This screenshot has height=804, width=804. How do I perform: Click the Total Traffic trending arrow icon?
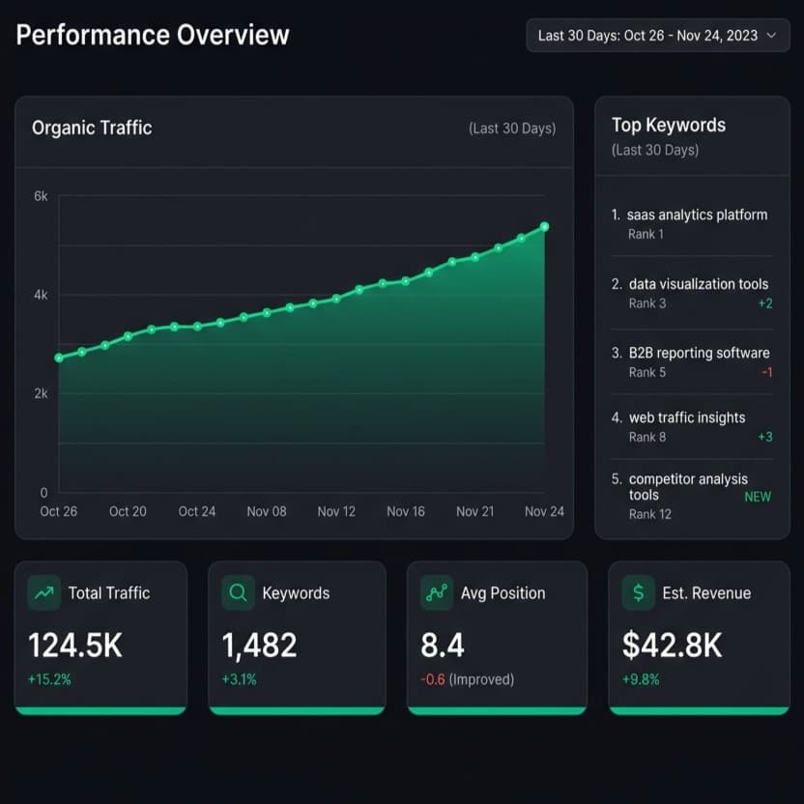pyautogui.click(x=44, y=592)
